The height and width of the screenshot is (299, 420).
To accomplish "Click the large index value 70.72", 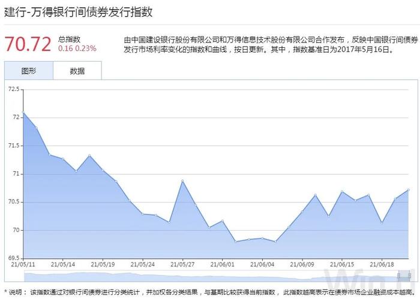I will click(28, 44).
